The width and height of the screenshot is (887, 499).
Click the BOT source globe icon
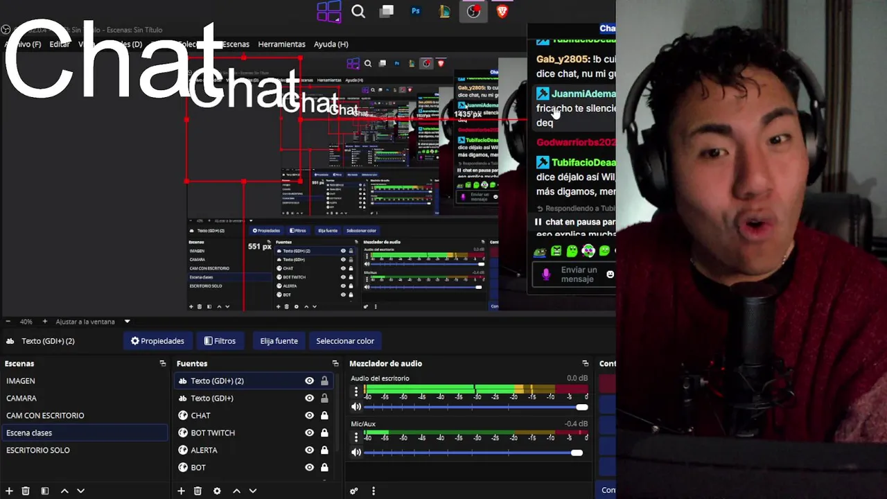pyautogui.click(x=183, y=467)
